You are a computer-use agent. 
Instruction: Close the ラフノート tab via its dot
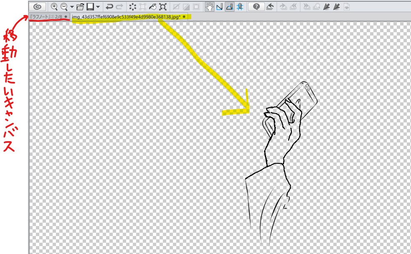(66, 17)
